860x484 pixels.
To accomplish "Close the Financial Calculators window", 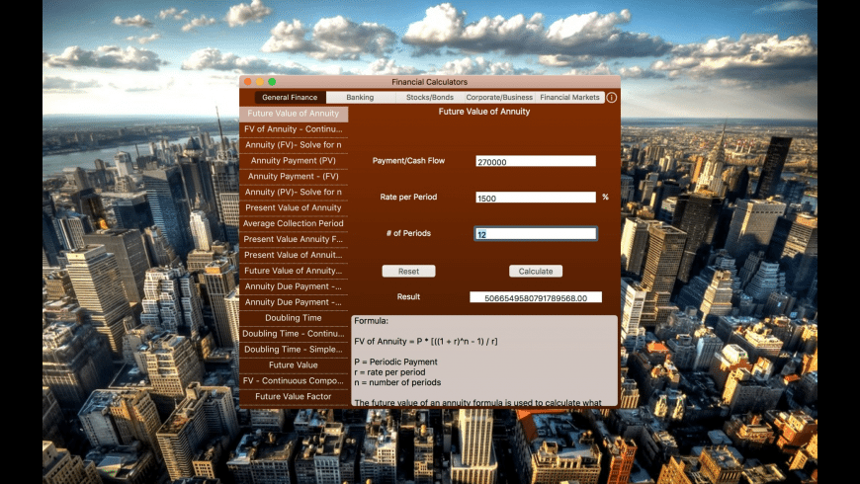I will coord(248,82).
